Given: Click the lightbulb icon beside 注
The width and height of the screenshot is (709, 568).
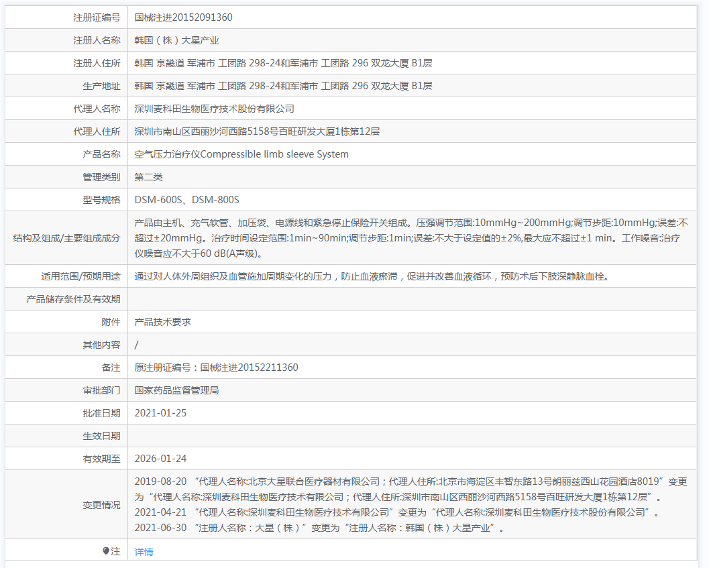Looking at the screenshot, I should (105, 551).
